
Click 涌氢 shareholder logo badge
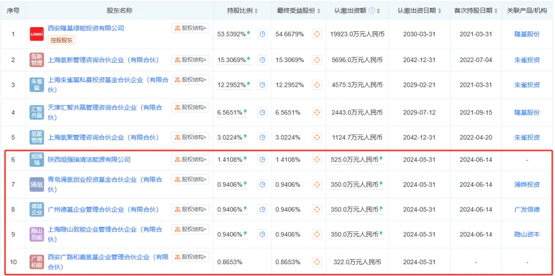(x=36, y=185)
